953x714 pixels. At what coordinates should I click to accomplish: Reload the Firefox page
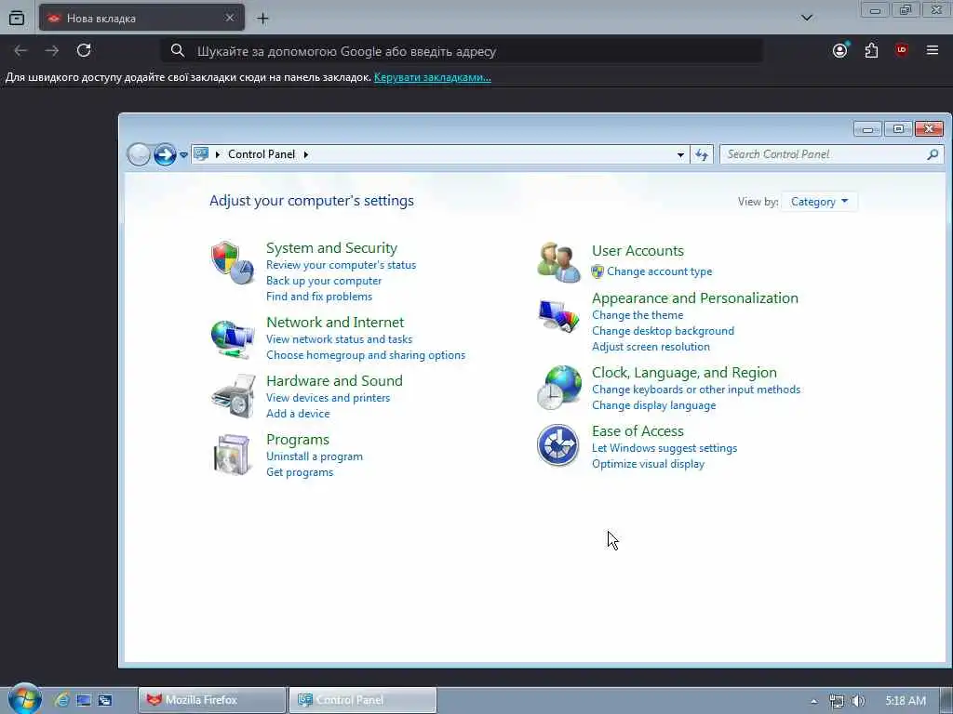(84, 50)
